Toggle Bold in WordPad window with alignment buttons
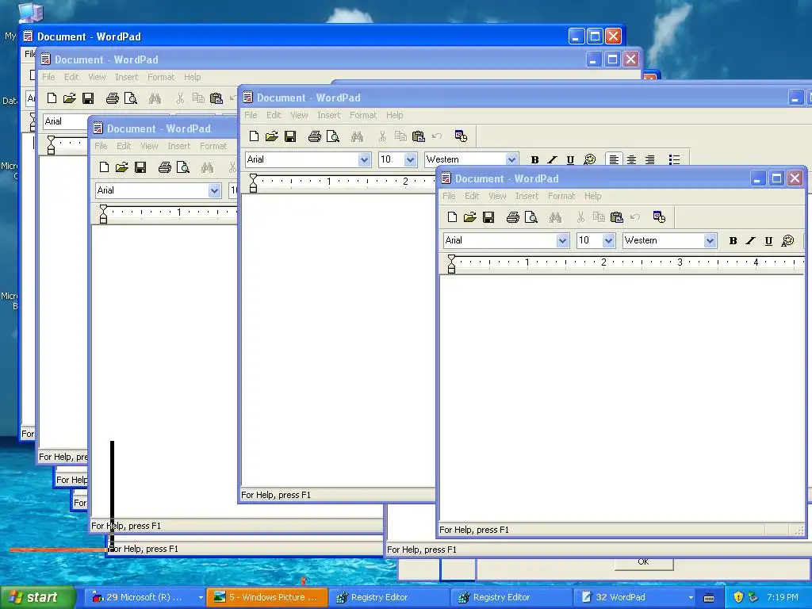This screenshot has height=609, width=812. [x=535, y=159]
